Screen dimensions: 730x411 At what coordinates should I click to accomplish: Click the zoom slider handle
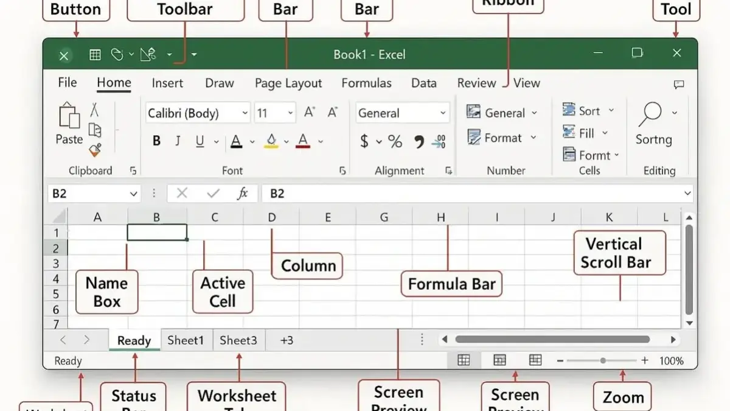[x=603, y=360]
